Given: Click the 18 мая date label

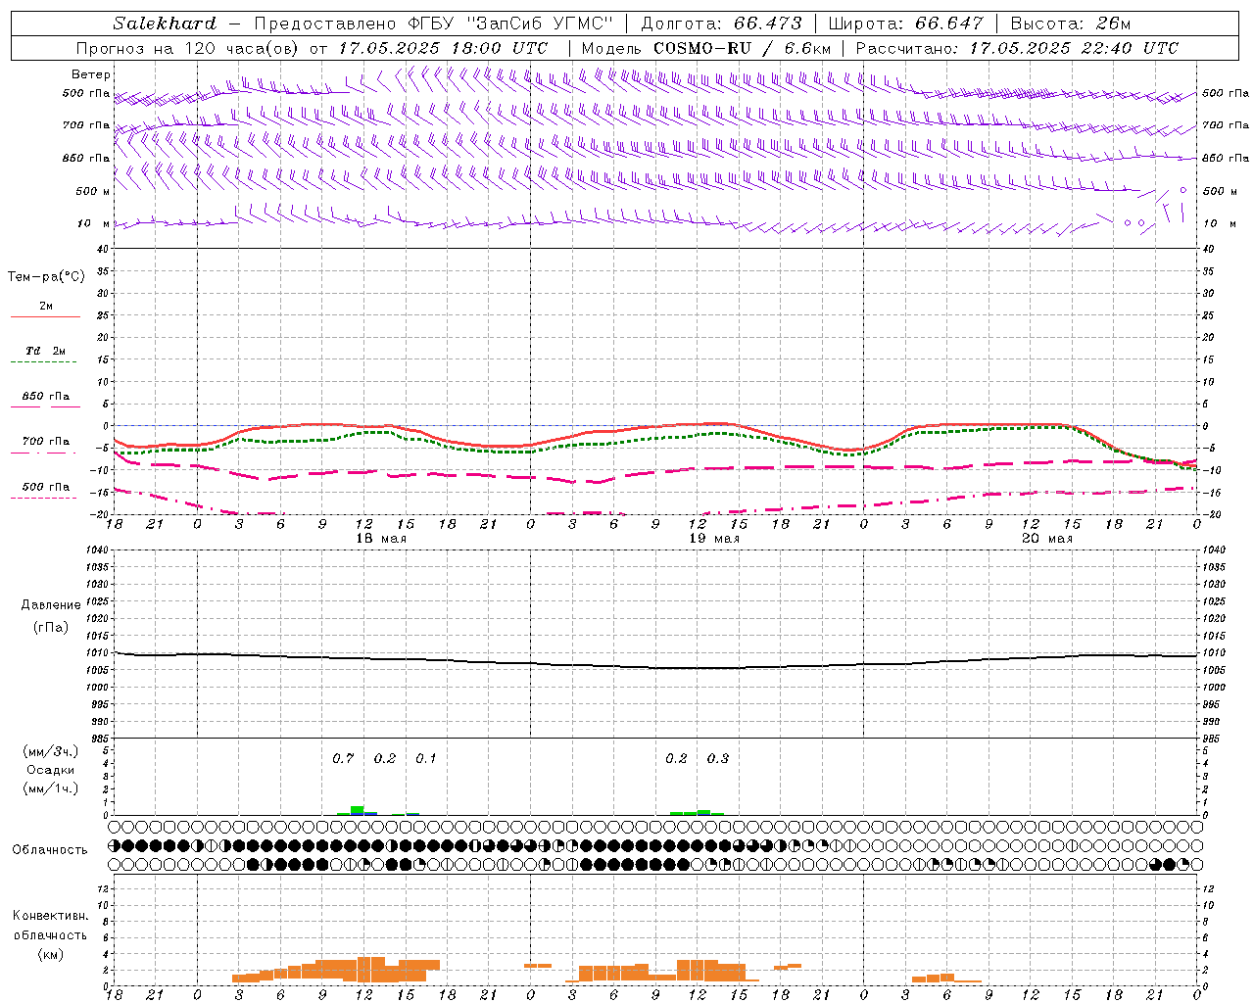Looking at the screenshot, I should pyautogui.click(x=381, y=539).
